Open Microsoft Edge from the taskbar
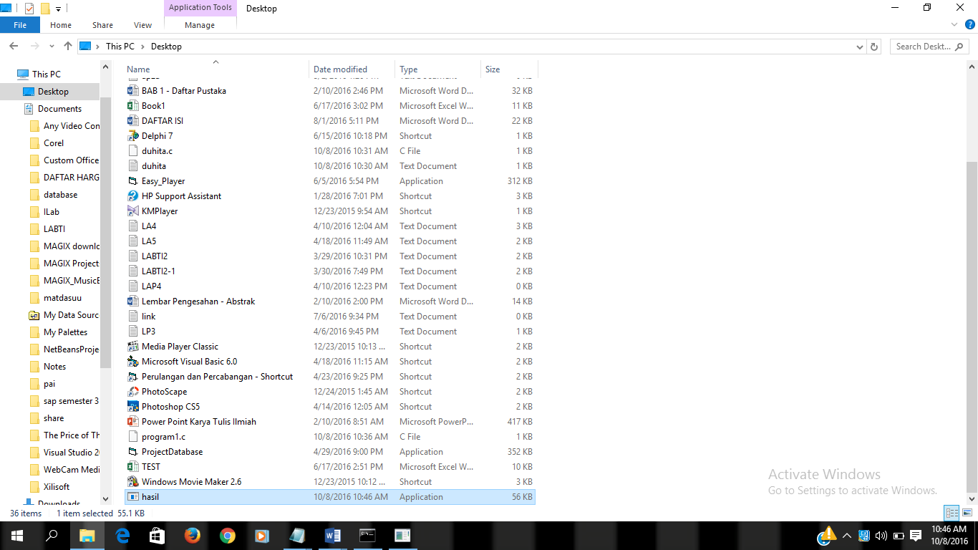Image resolution: width=978 pixels, height=550 pixels. [x=122, y=535]
